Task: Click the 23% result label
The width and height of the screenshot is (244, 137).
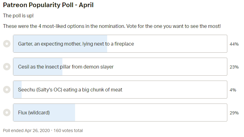Action: (x=234, y=67)
